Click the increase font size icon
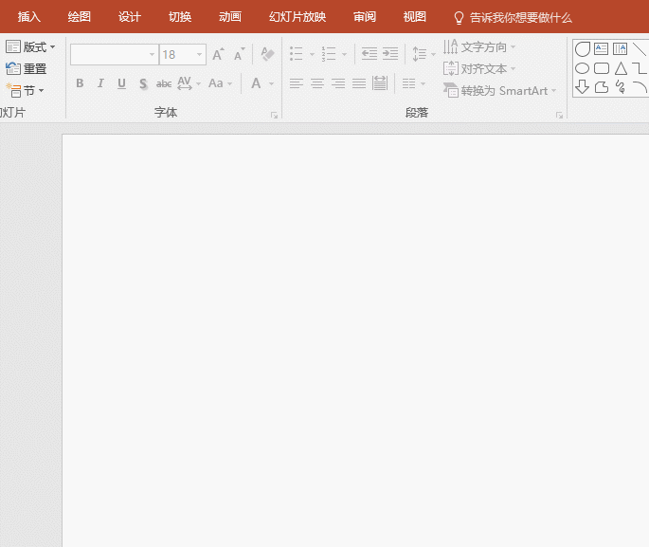Screen dimensions: 649x547 [219, 55]
